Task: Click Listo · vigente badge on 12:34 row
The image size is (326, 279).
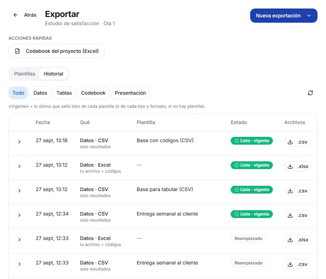Action: [x=252, y=214]
